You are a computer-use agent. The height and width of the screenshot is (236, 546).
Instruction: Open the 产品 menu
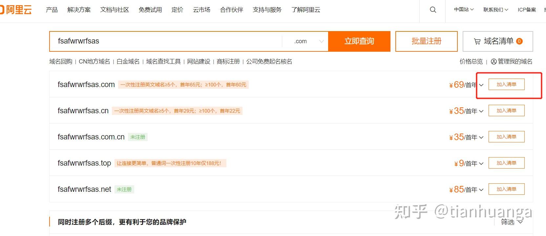tap(52, 10)
